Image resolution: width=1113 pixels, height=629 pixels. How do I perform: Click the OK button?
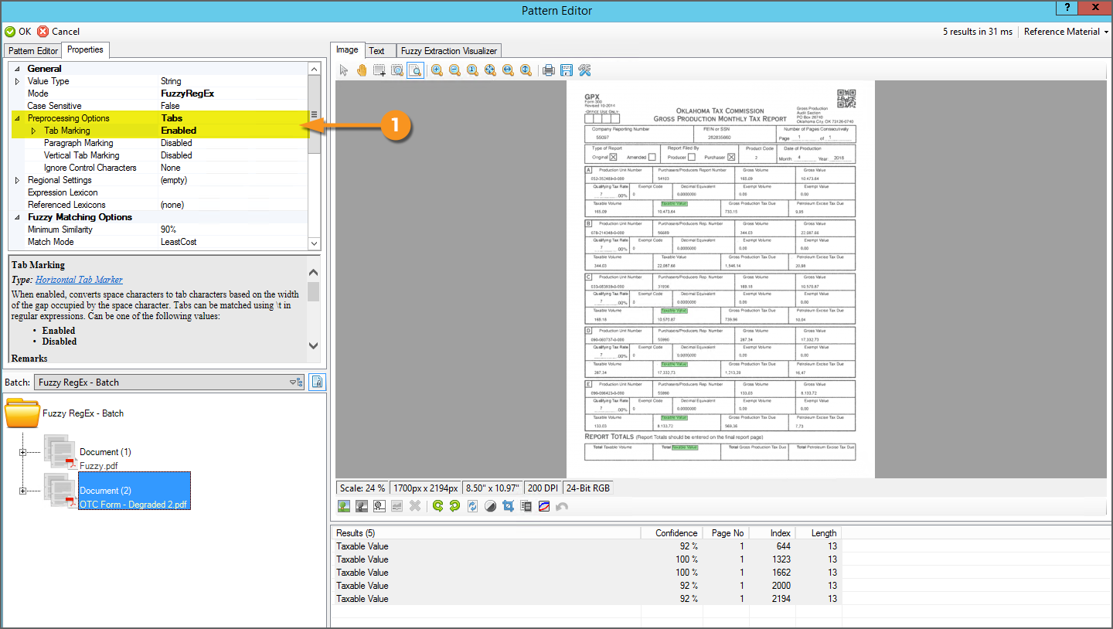18,32
